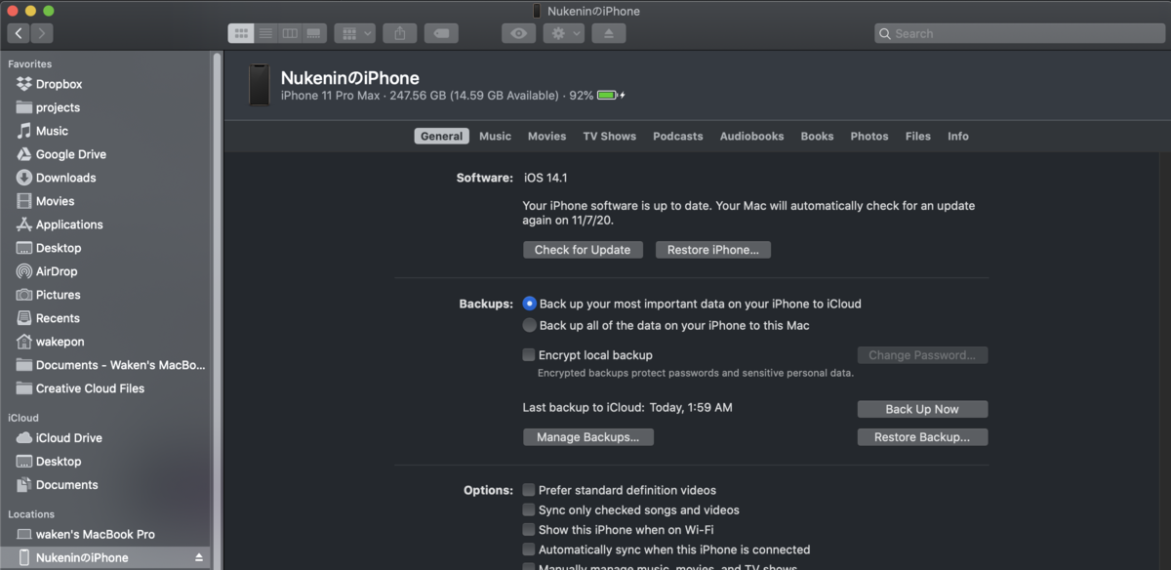Image resolution: width=1171 pixels, height=570 pixels.
Task: Switch to column view
Action: pos(290,33)
